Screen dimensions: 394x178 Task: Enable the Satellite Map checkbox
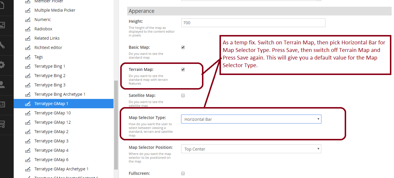pos(183,95)
